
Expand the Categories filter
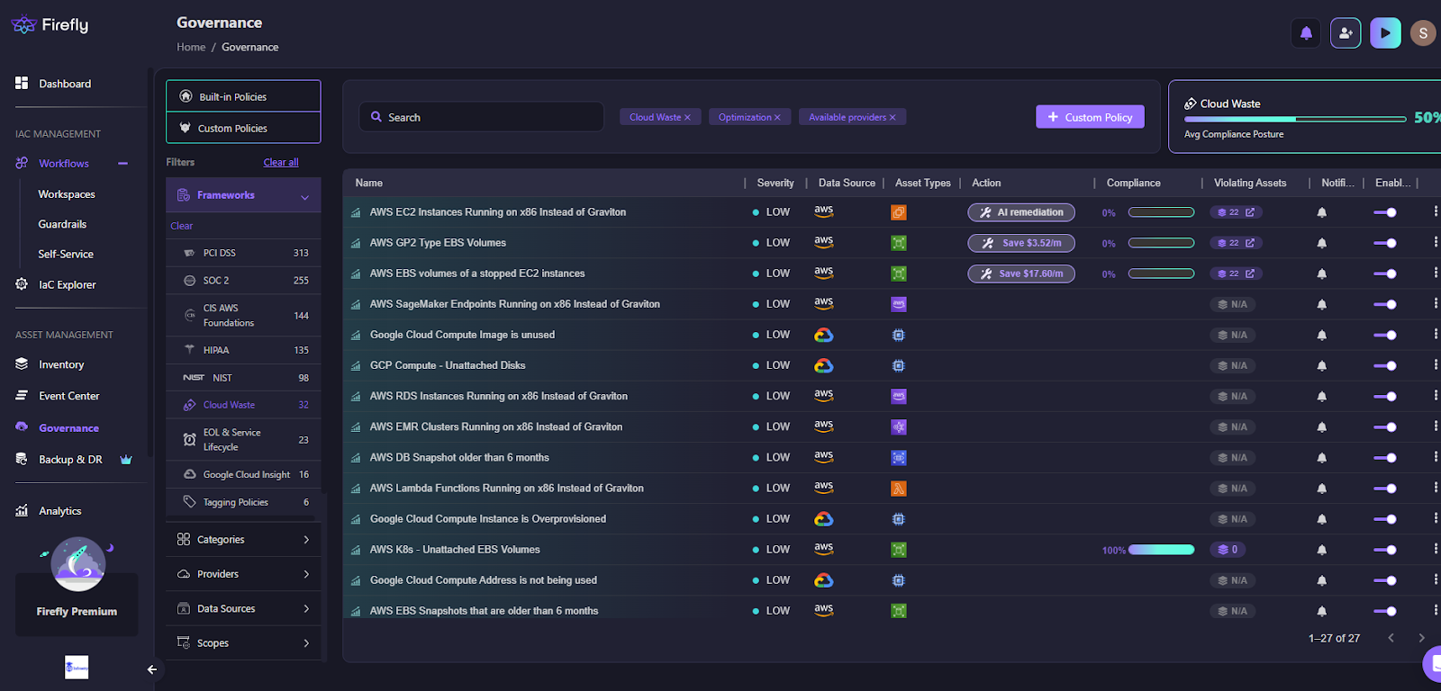[x=243, y=540]
